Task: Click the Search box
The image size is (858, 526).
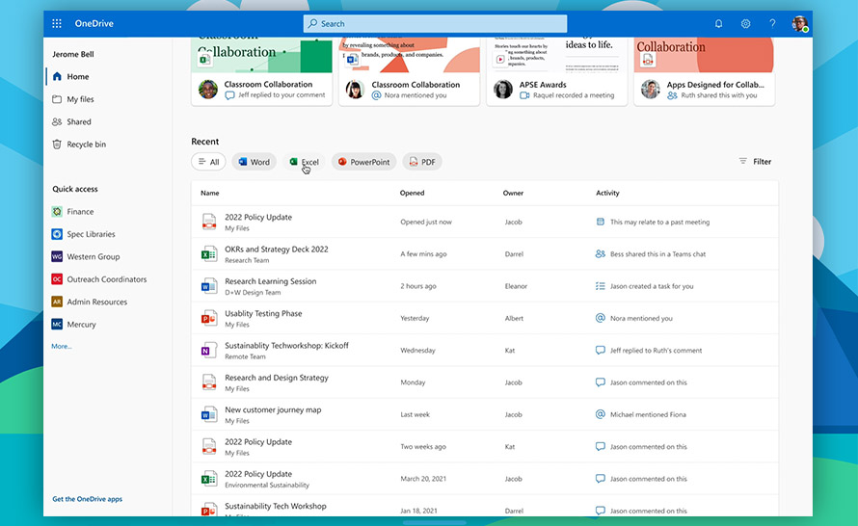Action: (435, 23)
